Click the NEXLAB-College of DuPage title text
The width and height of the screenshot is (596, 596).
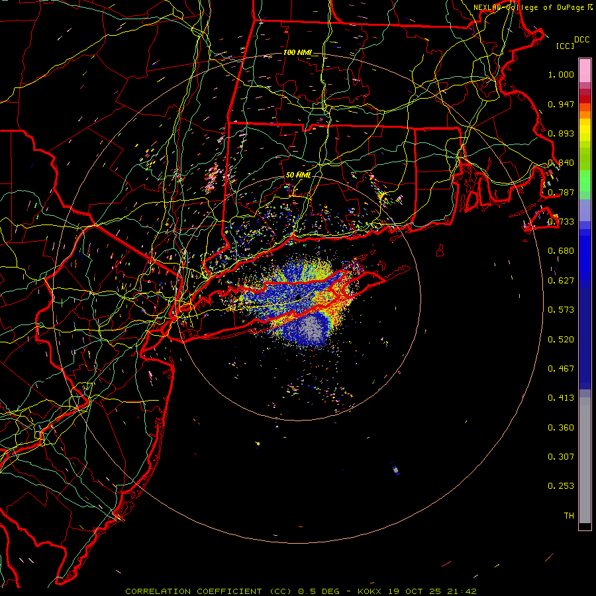coord(530,7)
